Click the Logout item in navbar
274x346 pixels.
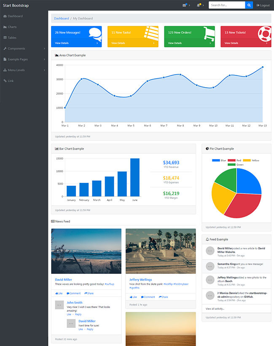(263, 5)
